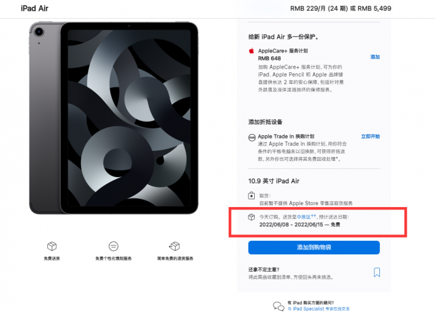Click the red Apple logo beside AppleCare+

[x=252, y=51]
